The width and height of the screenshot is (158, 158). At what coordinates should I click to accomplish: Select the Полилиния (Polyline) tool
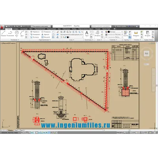tap(10, 34)
